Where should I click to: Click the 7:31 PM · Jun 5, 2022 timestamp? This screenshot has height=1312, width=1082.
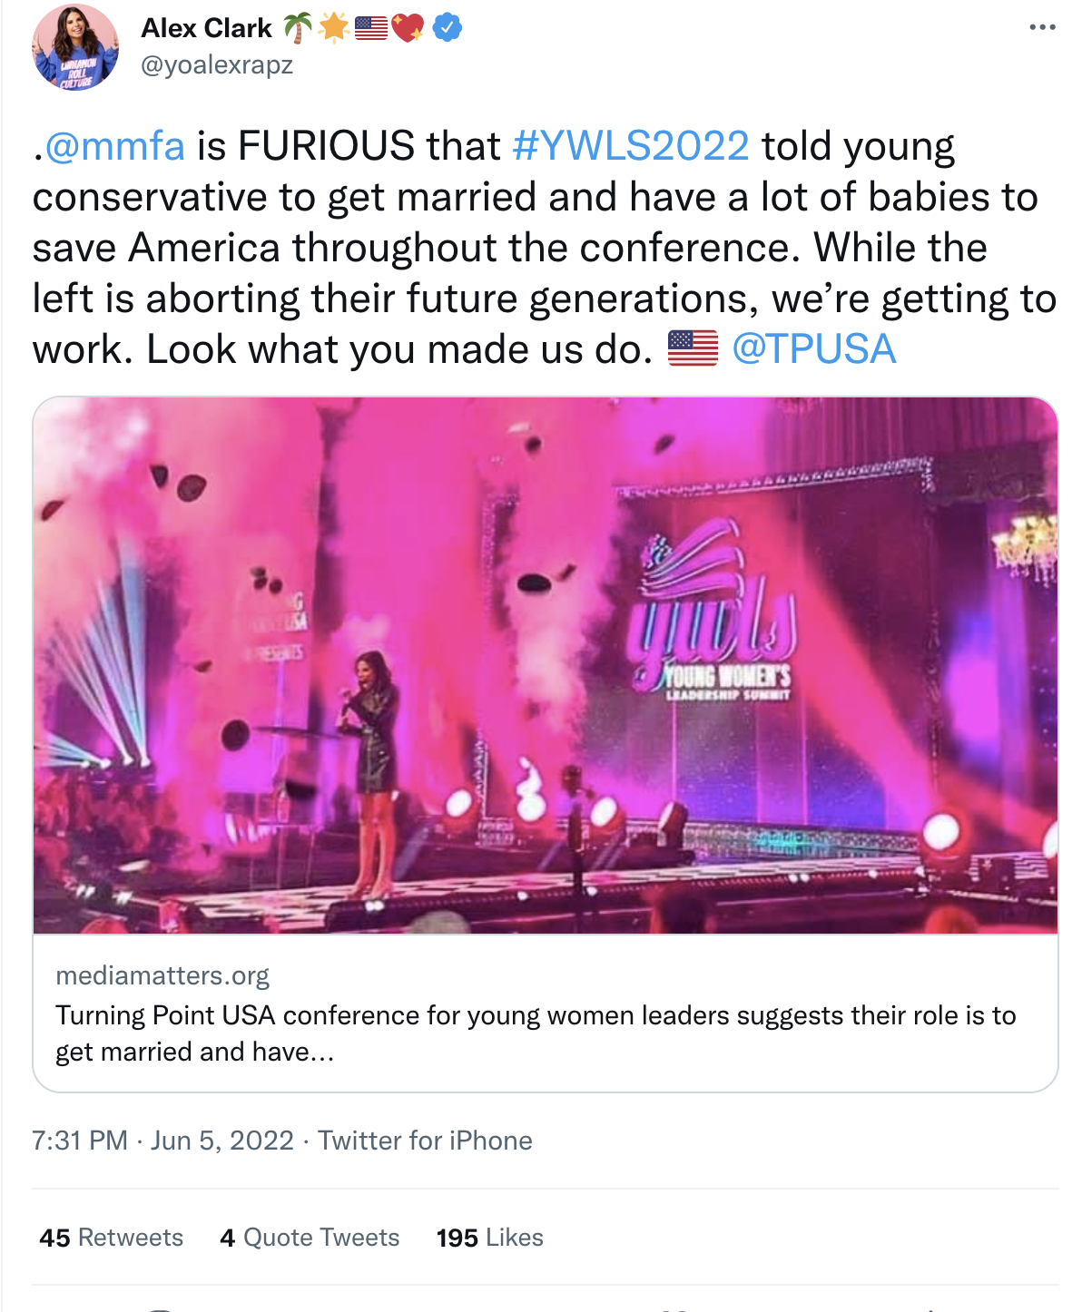tap(163, 1141)
